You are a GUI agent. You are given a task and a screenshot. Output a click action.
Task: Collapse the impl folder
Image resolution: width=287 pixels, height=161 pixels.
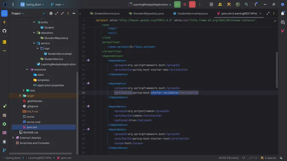(38, 48)
